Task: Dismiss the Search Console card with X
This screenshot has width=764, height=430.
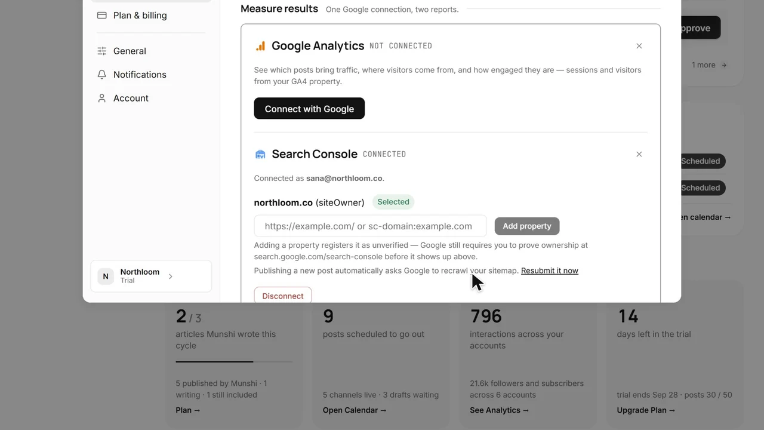Action: coord(639,154)
